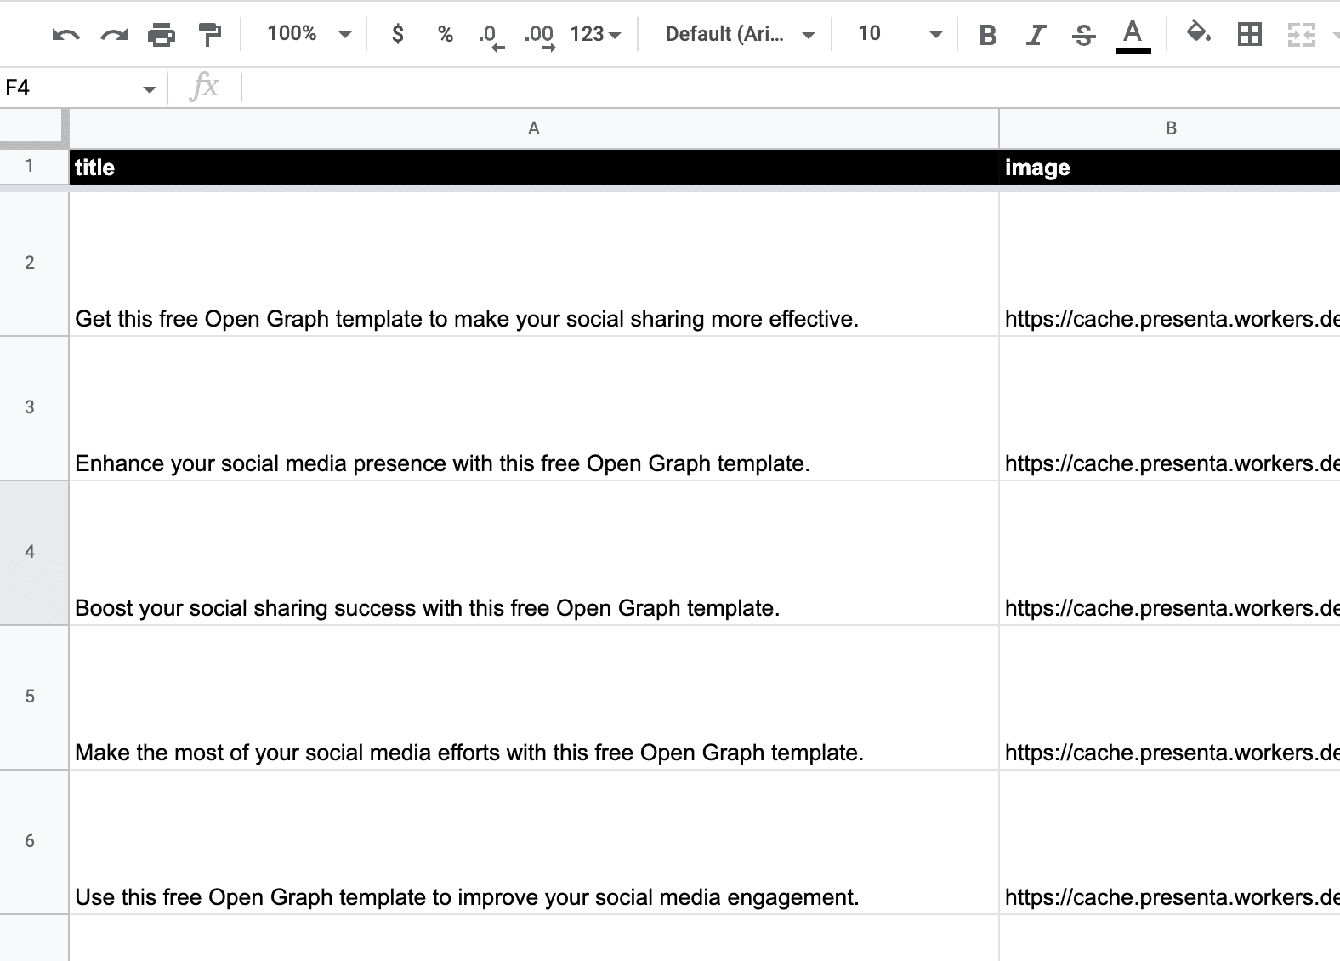Open the Default (Arial) font dropdown
This screenshot has height=961, width=1340.
tap(740, 34)
